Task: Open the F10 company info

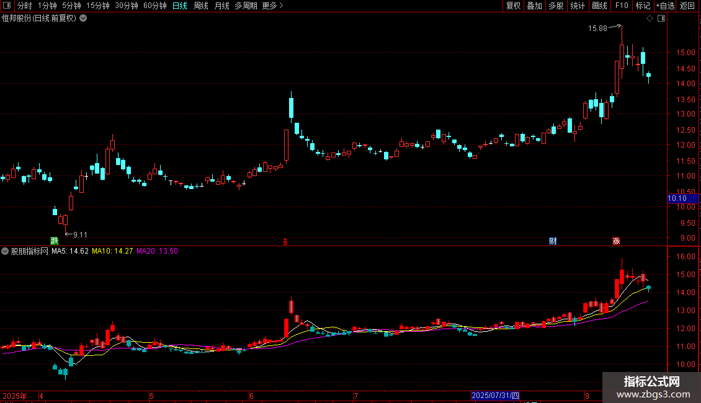Action: click(x=622, y=6)
